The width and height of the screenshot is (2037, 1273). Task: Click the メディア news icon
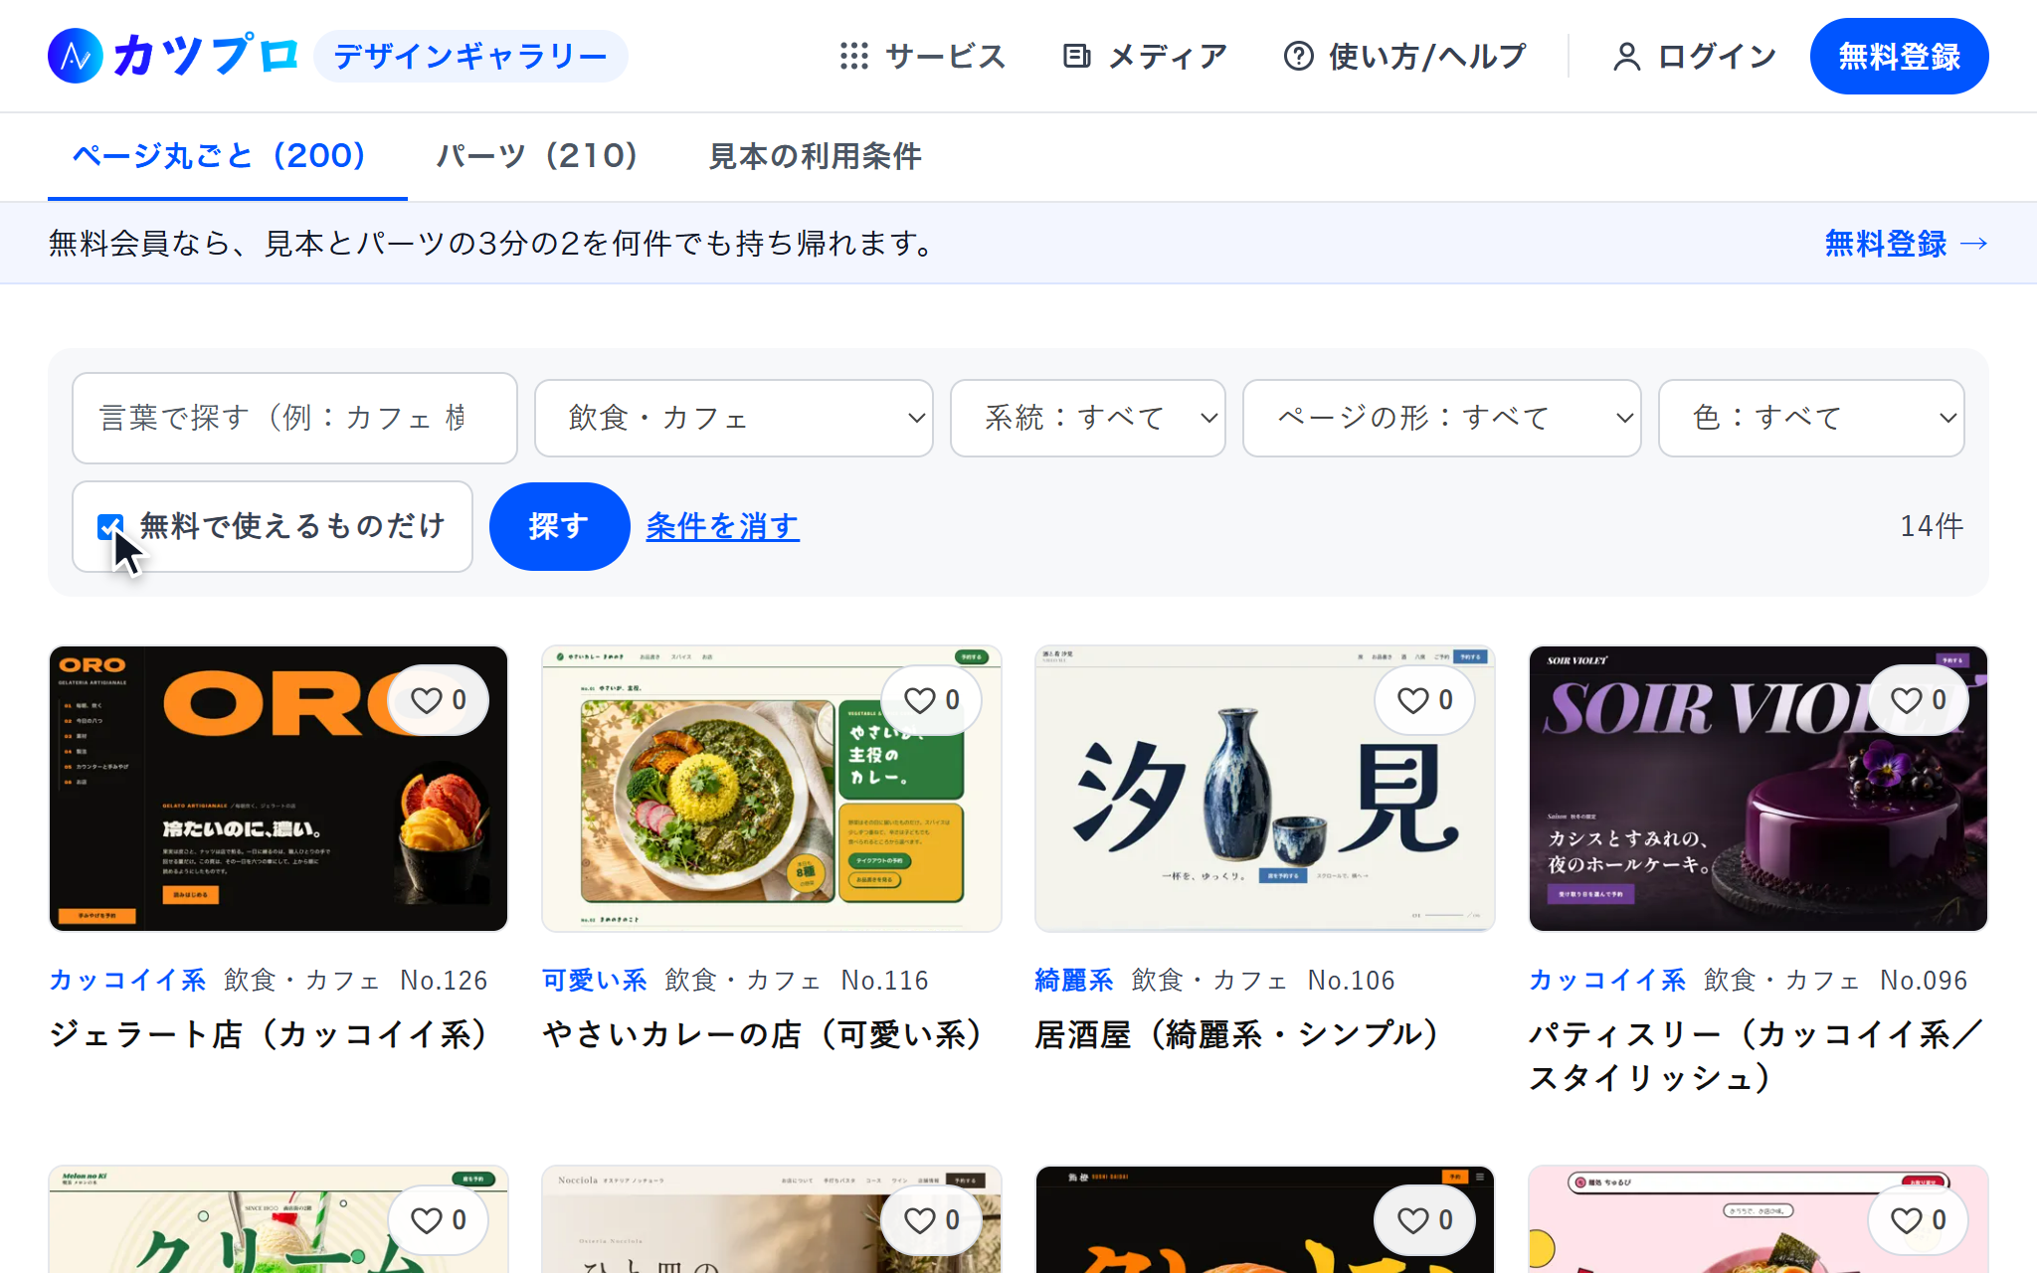coord(1076,57)
